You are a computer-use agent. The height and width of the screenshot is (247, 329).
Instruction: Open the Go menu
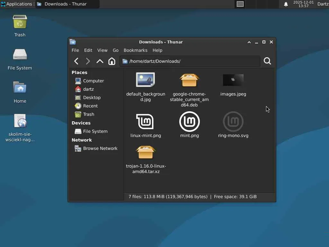(x=116, y=50)
